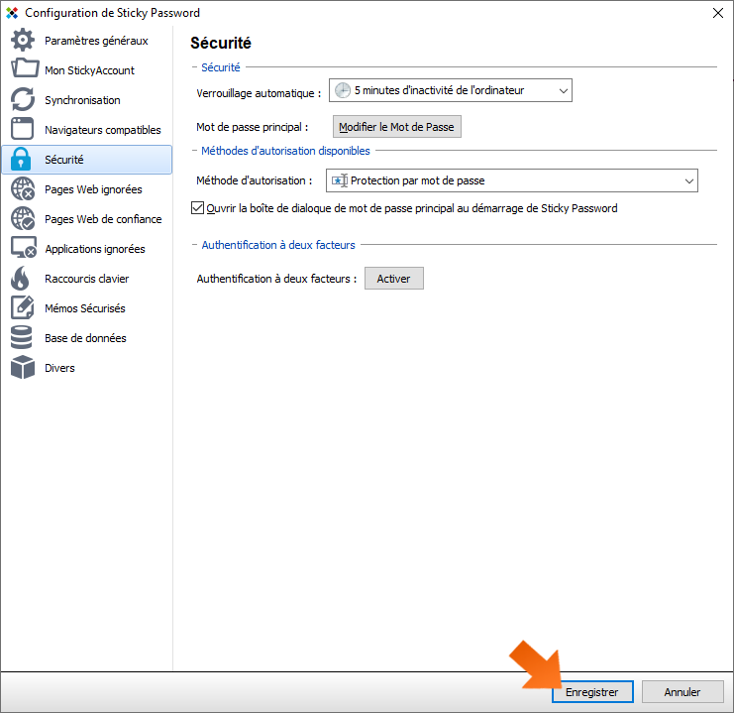Click the Authentification à deux facteurs group heading
This screenshot has width=734, height=713.
pyautogui.click(x=278, y=245)
